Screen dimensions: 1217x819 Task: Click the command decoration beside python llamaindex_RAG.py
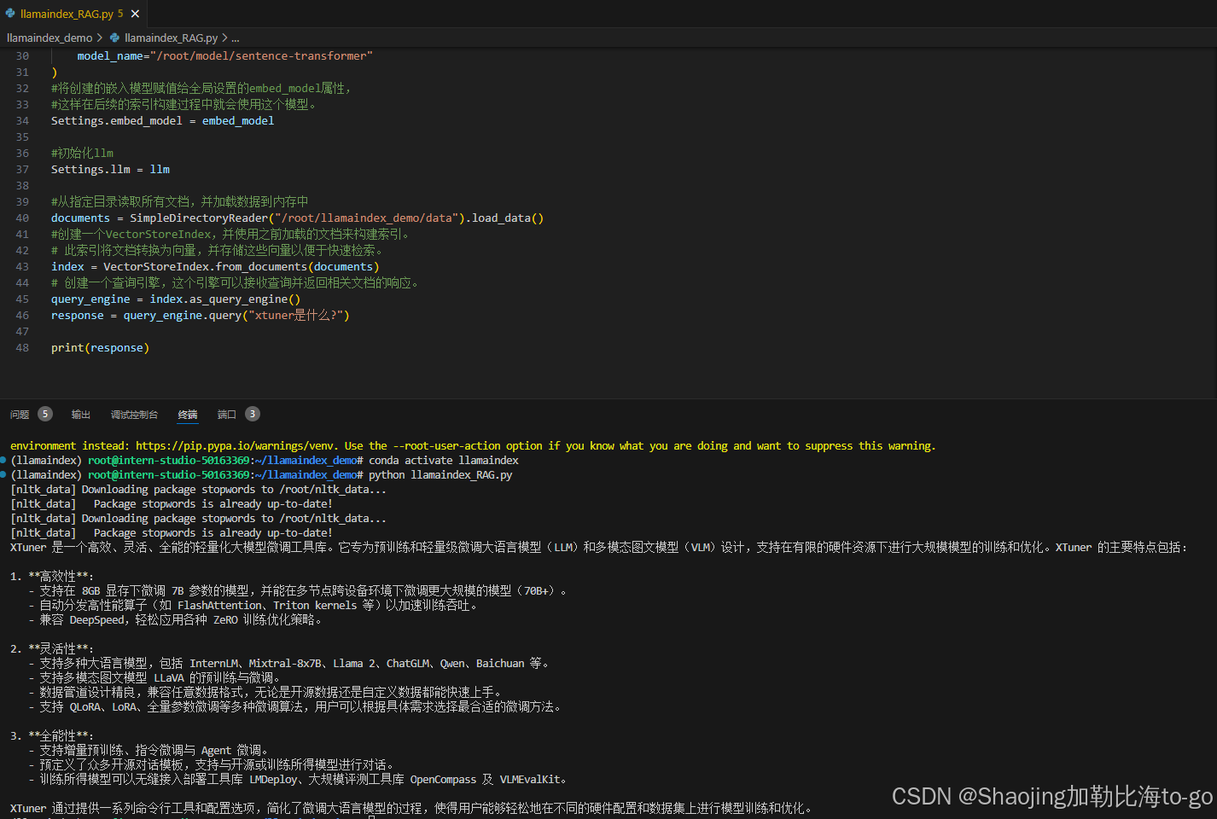[x=3, y=474]
